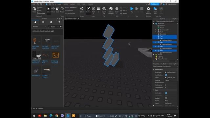The width and height of the screenshot is (210, 118).
Task: Toggle the Join Surfaces checkbox
Action: tap(66, 13)
